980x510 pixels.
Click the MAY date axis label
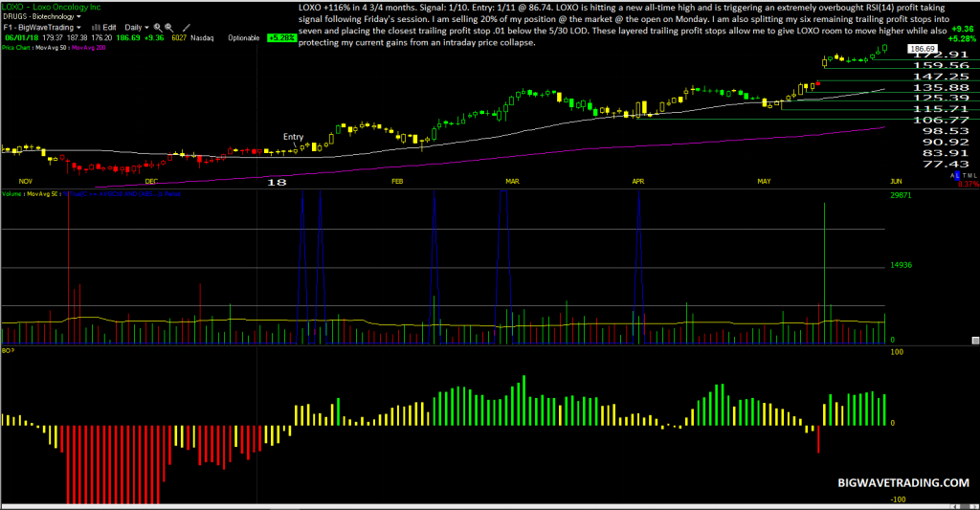point(764,181)
